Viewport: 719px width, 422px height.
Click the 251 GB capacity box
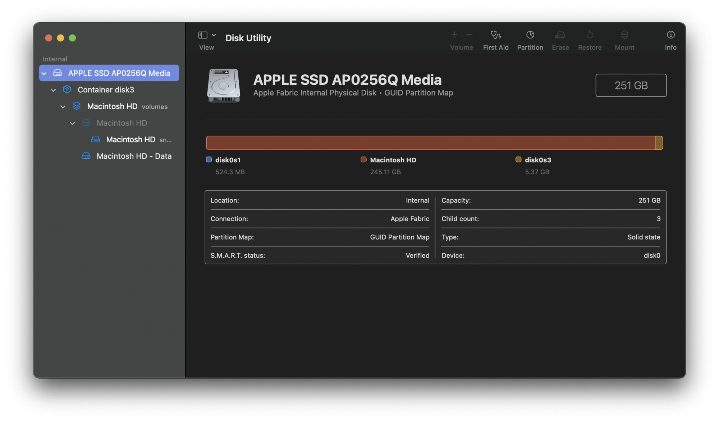coord(631,85)
